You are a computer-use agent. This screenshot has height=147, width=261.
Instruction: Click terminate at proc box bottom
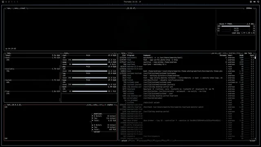click(142, 140)
